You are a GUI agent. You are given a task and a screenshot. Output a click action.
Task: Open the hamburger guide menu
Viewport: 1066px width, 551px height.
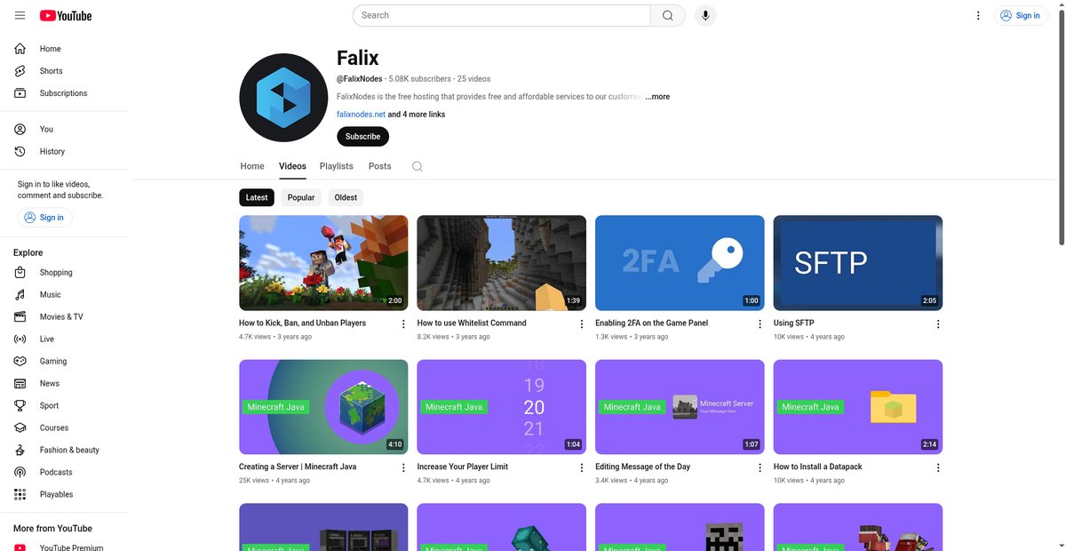coord(20,15)
